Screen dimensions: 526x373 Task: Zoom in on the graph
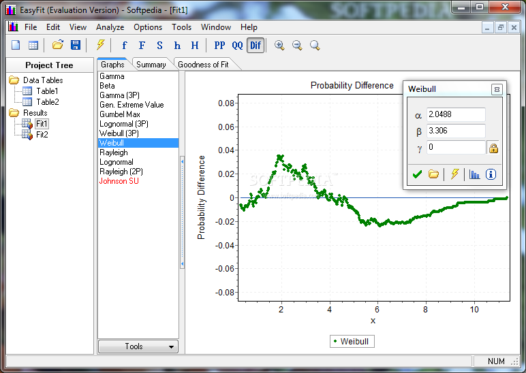coord(279,45)
